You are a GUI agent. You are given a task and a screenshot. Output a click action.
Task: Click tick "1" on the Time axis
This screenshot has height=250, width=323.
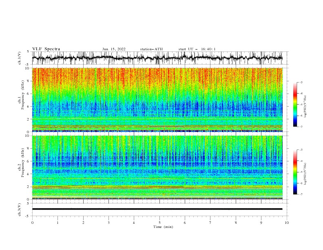[58, 223]
